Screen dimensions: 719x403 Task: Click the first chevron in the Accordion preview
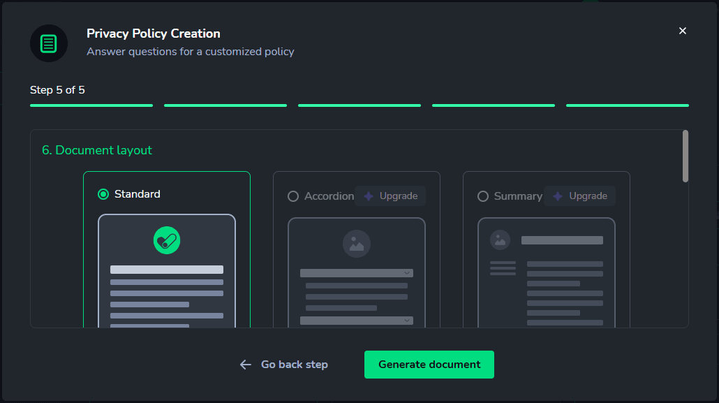click(x=407, y=273)
